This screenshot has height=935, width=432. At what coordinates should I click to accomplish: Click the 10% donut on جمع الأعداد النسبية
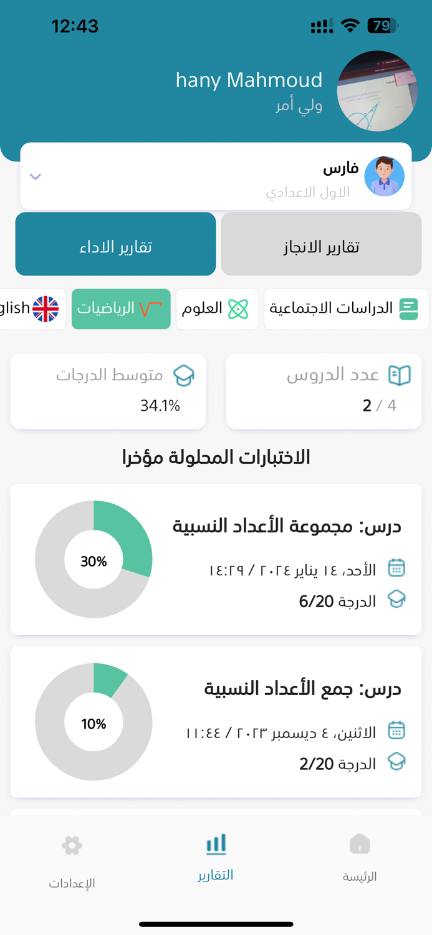click(x=94, y=722)
